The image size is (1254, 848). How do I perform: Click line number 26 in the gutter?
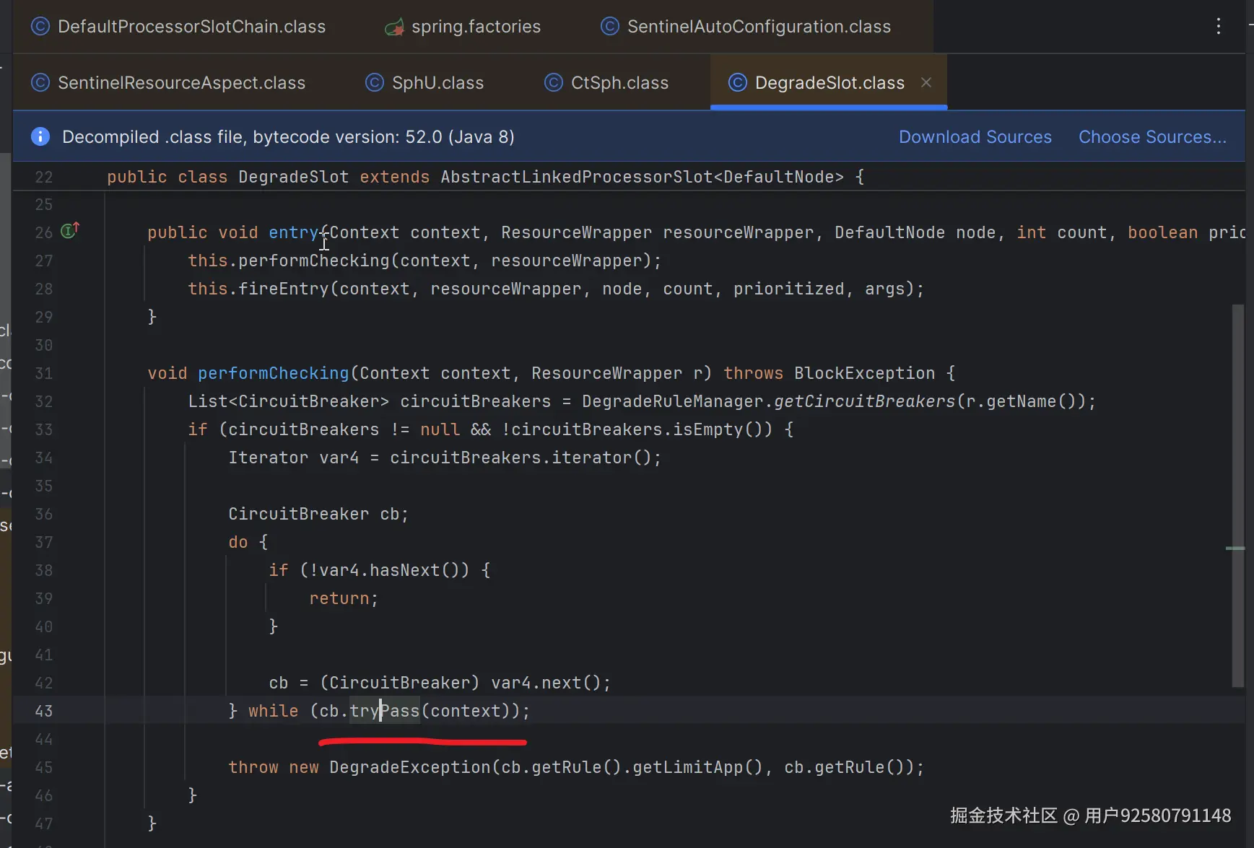(44, 232)
